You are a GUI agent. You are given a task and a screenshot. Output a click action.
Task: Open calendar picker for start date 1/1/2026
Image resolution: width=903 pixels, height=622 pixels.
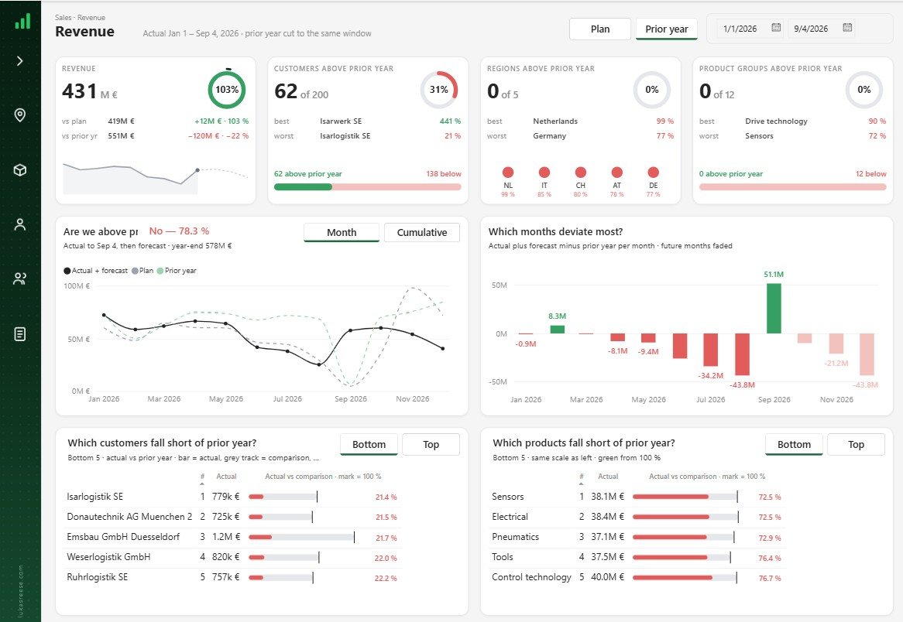coord(776,28)
